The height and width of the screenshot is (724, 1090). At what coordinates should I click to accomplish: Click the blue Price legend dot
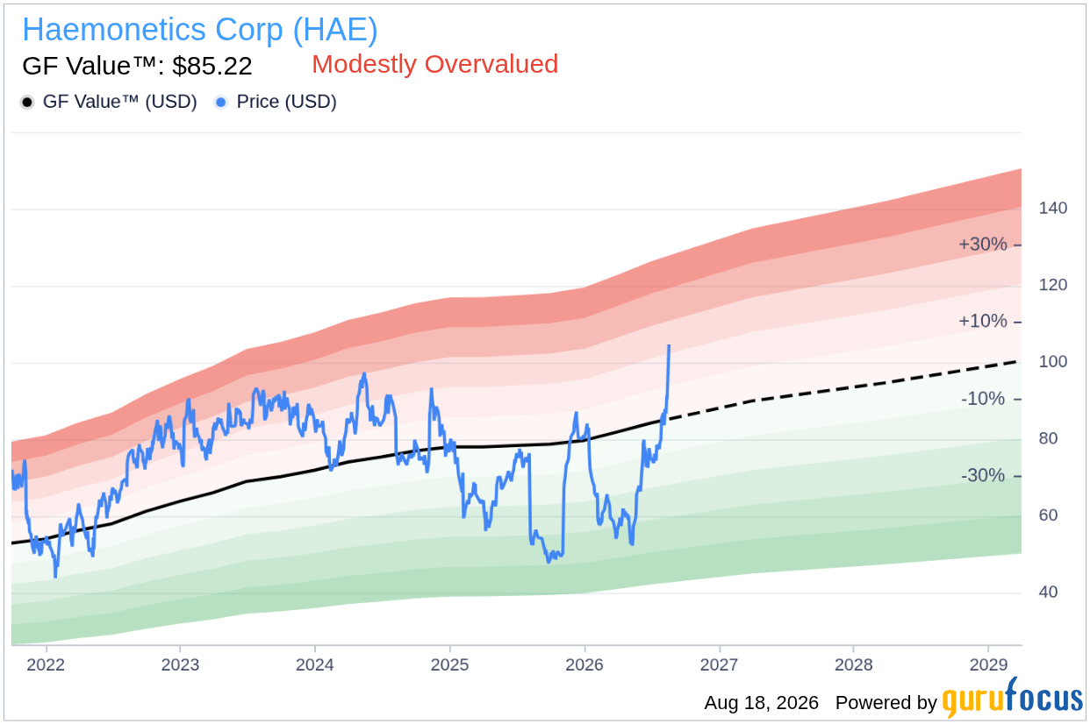click(x=221, y=103)
